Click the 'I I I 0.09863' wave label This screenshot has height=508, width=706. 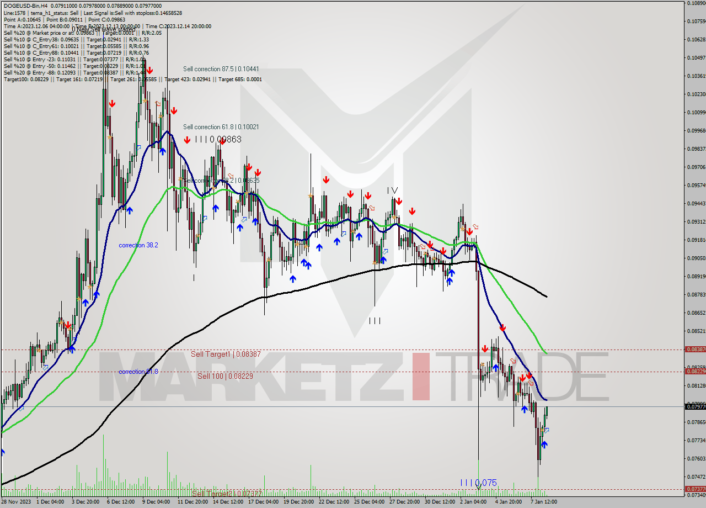[x=218, y=140]
